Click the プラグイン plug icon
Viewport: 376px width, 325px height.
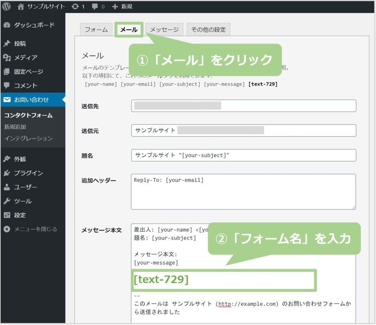tap(7, 173)
